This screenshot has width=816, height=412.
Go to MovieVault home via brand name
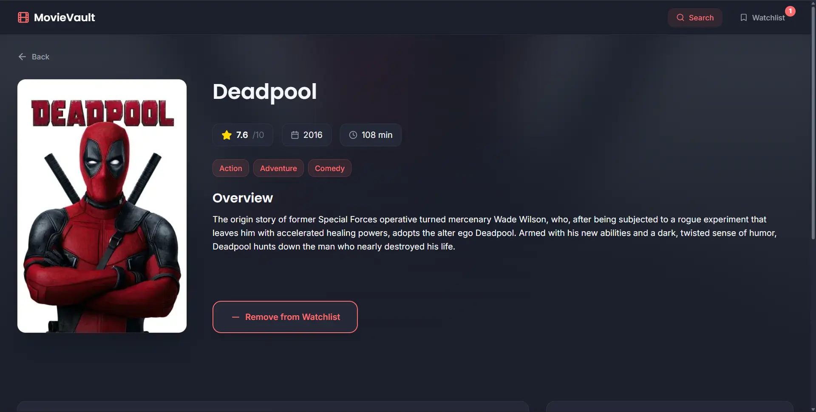coord(65,17)
